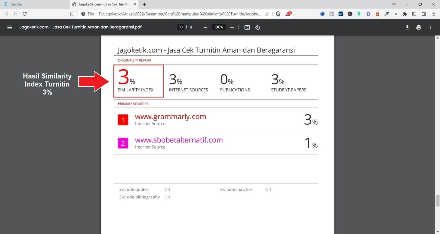Viewport: 440px width, 234px height.
Task: Toggle Exclude bibliography to Off
Action: point(167,197)
